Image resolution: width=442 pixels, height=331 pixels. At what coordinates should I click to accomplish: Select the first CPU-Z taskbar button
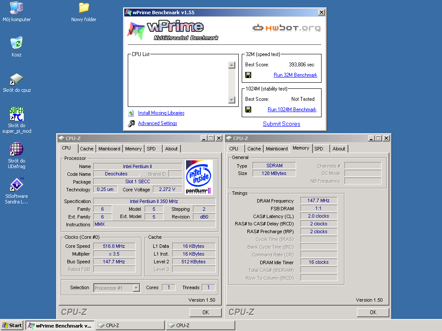130,325
